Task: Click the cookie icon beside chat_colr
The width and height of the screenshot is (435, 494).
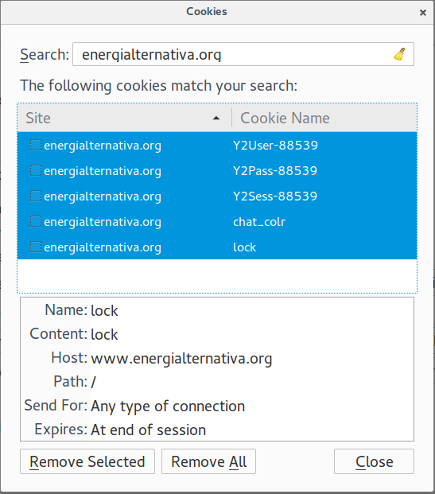Action: [36, 222]
